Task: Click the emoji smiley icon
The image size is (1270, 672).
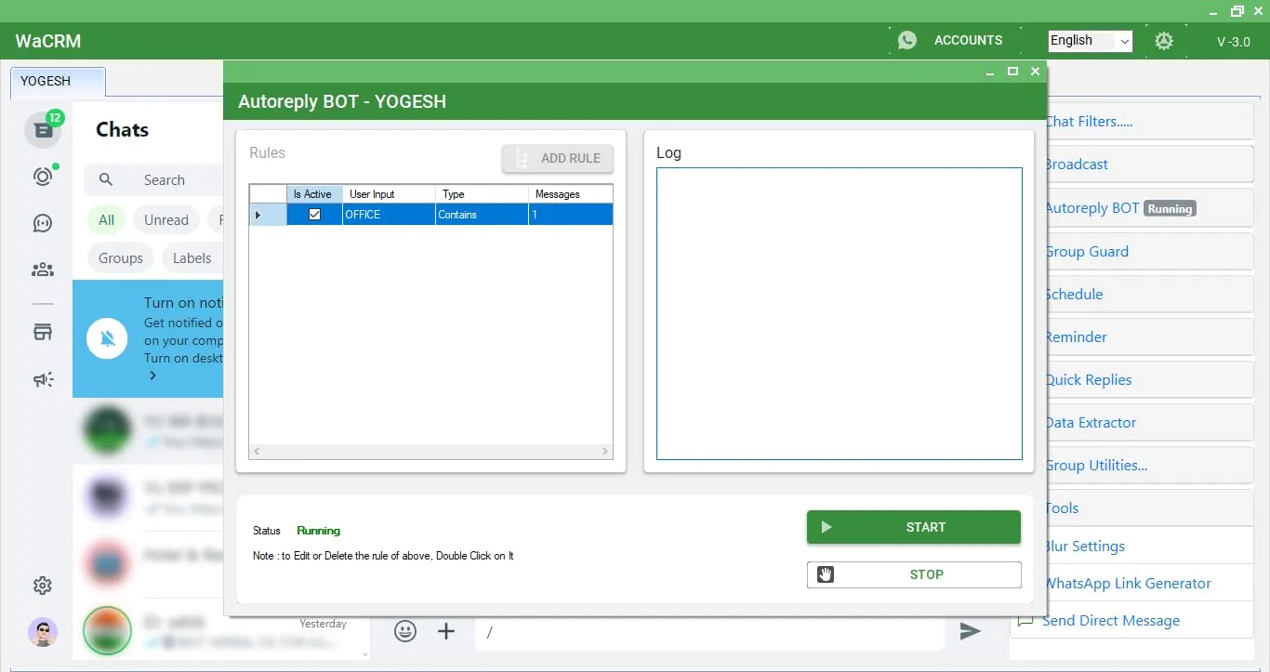Action: click(x=405, y=631)
